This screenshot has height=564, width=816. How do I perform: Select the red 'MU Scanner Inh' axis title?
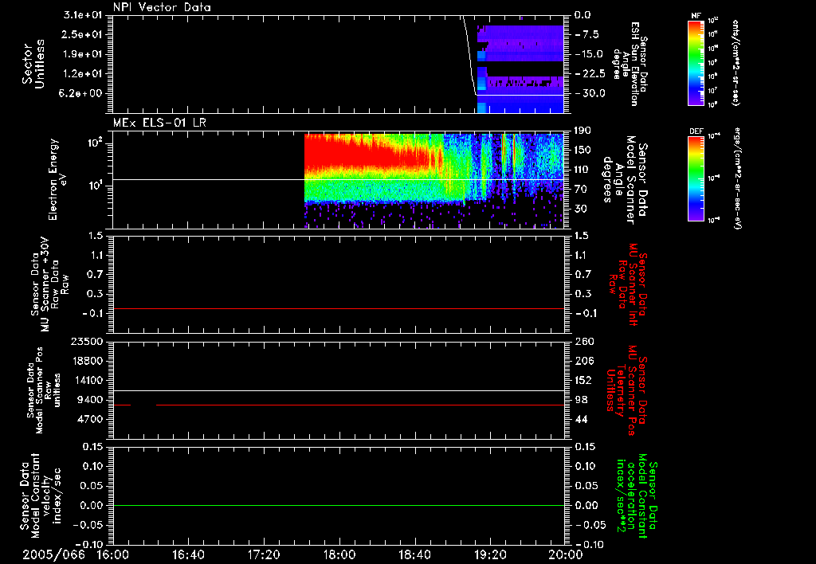(628, 284)
